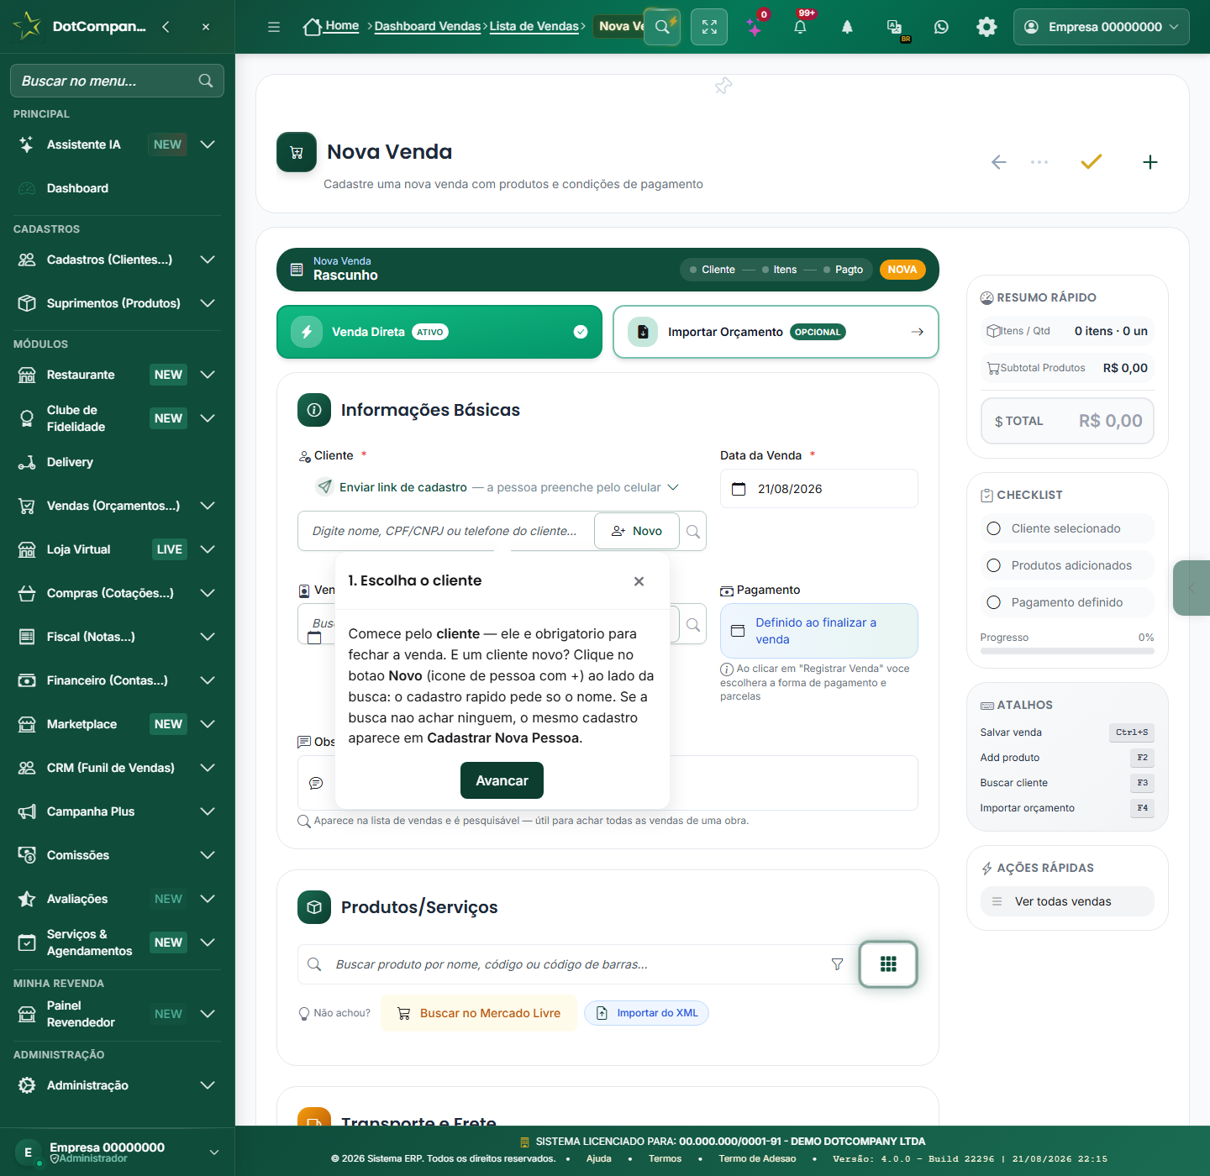The height and width of the screenshot is (1176, 1210).
Task: Expand Cadastros (Clientes...) menu
Action: [208, 260]
